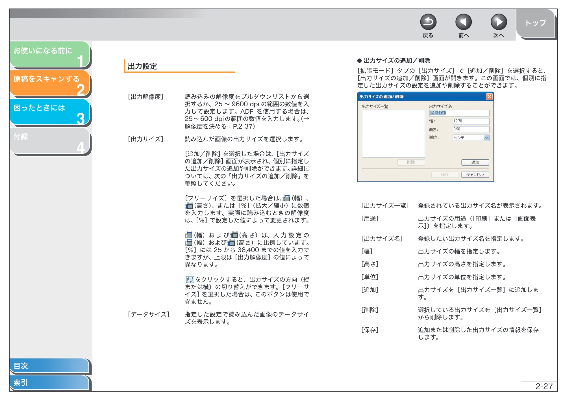Click the [データサイズ] label
The image size is (565, 400).
pyautogui.click(x=149, y=314)
